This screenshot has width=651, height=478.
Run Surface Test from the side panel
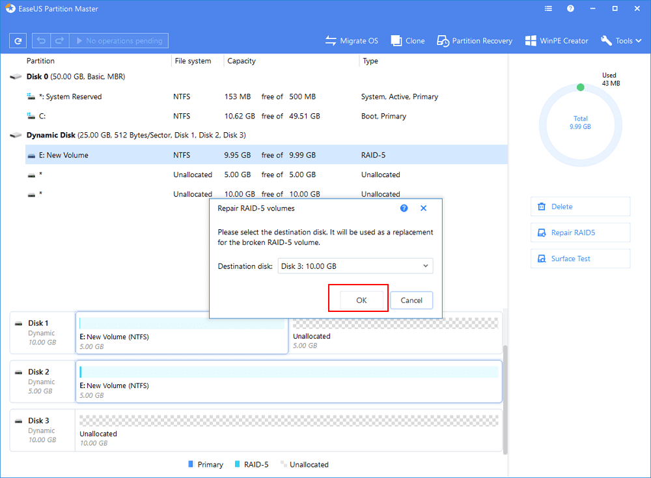click(x=580, y=259)
